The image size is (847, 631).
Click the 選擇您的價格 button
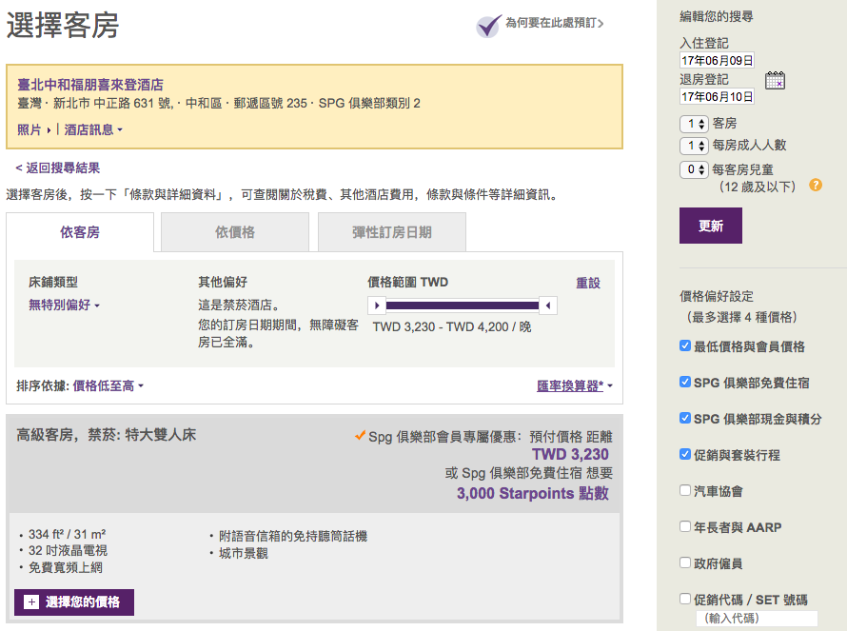point(74,601)
